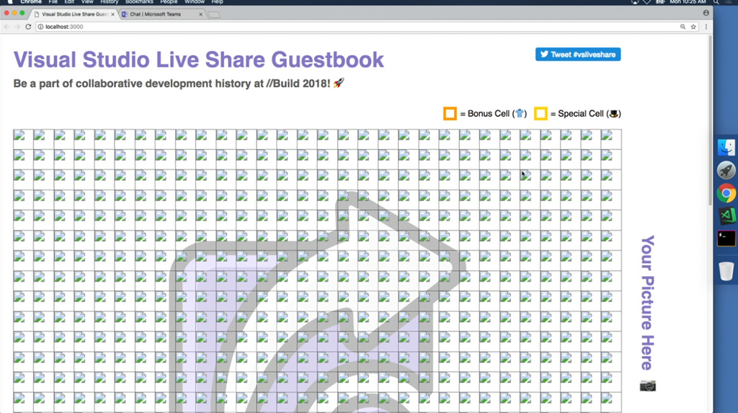The width and height of the screenshot is (738, 413).
Task: Click the page's vertical scrollbar
Action: click(x=710, y=120)
